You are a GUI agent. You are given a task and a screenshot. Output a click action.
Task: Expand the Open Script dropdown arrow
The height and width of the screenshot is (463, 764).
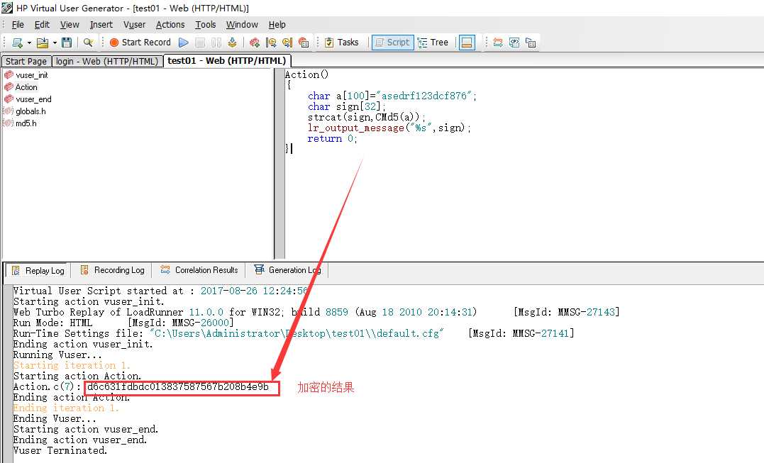pos(55,43)
